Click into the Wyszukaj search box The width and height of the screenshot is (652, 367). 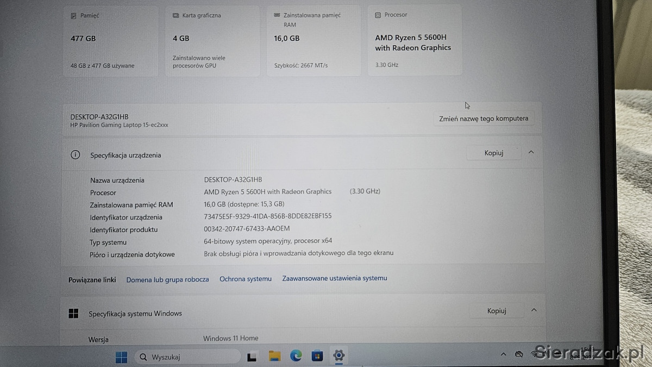[187, 357]
